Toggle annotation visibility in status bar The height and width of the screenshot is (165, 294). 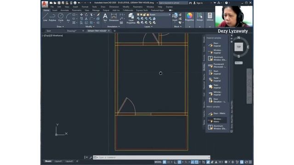pyautogui.click(x=208, y=162)
